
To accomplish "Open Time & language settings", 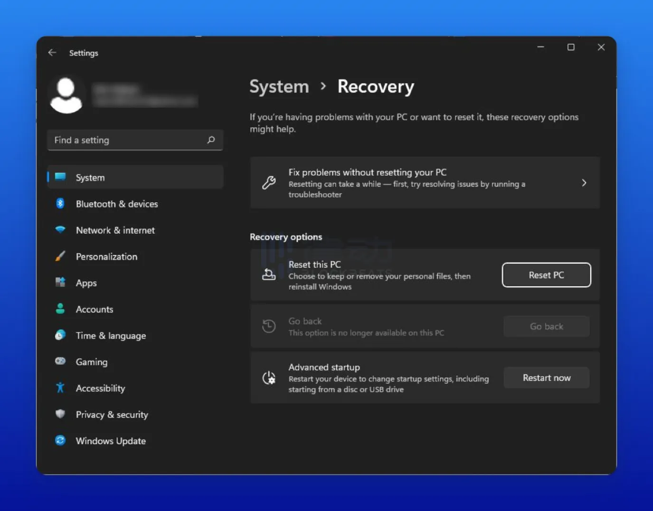I will click(111, 336).
